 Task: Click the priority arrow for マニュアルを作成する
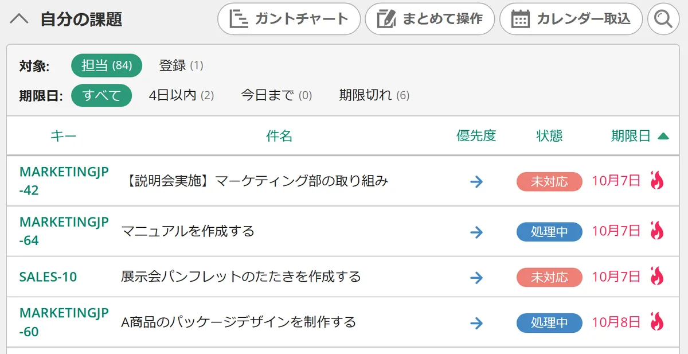(475, 232)
